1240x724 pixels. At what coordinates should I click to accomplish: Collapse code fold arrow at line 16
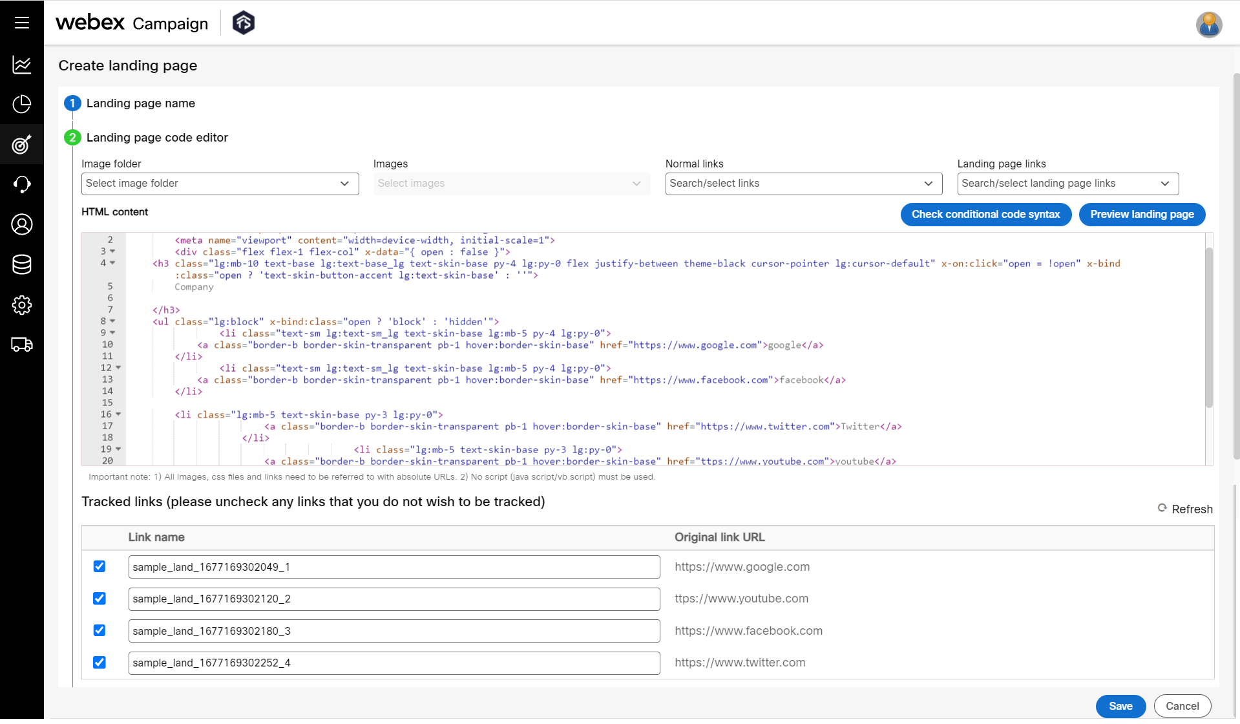118,414
